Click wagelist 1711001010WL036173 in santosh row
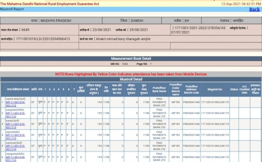 click(x=215, y=146)
